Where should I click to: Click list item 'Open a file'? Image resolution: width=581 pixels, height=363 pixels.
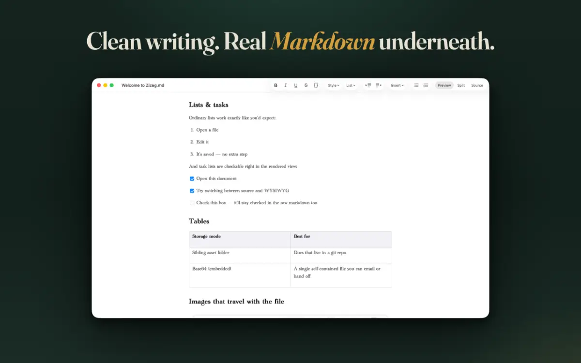207,130
